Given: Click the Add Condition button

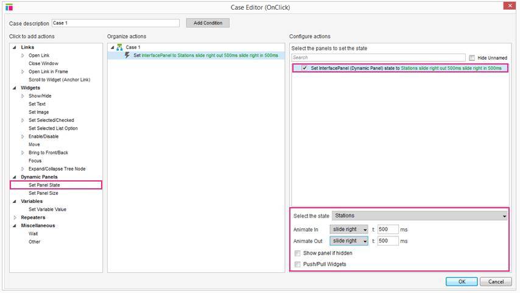Looking at the screenshot, I should [x=208, y=23].
